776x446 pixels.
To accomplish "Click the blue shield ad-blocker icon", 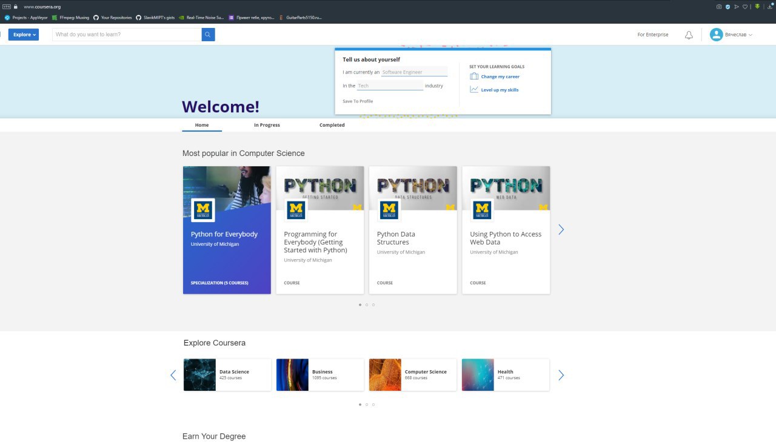I will pyautogui.click(x=727, y=7).
